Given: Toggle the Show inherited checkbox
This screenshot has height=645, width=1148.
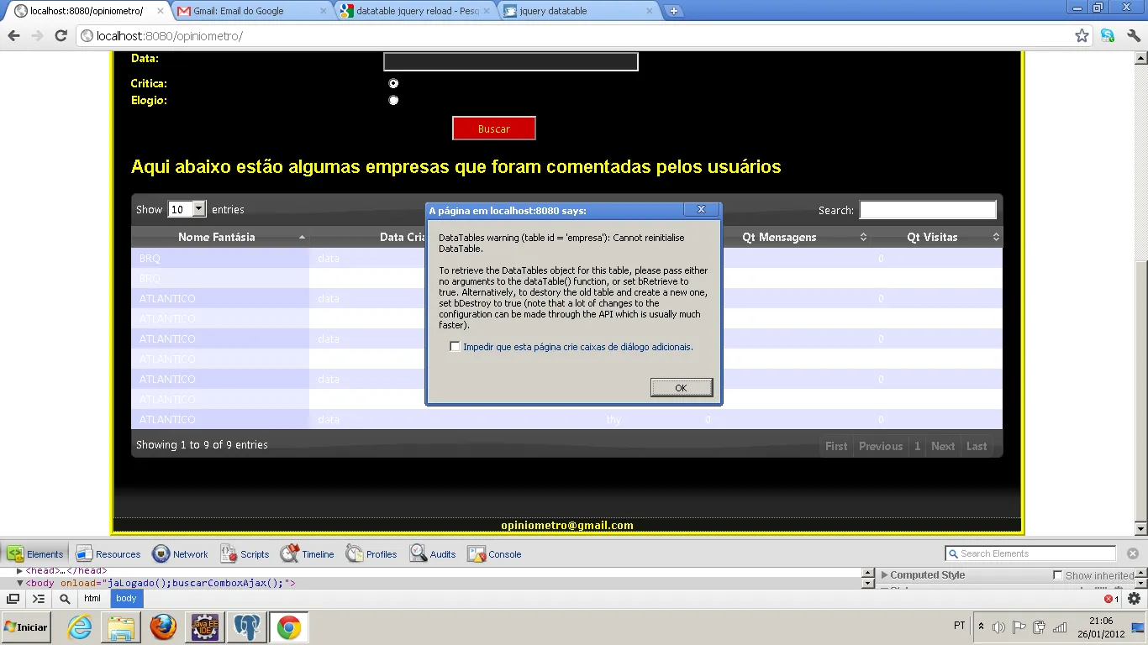Looking at the screenshot, I should pos(1057,575).
